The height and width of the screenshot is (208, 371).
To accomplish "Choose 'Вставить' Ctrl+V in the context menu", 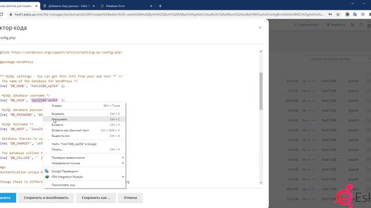I will click(x=85, y=125).
